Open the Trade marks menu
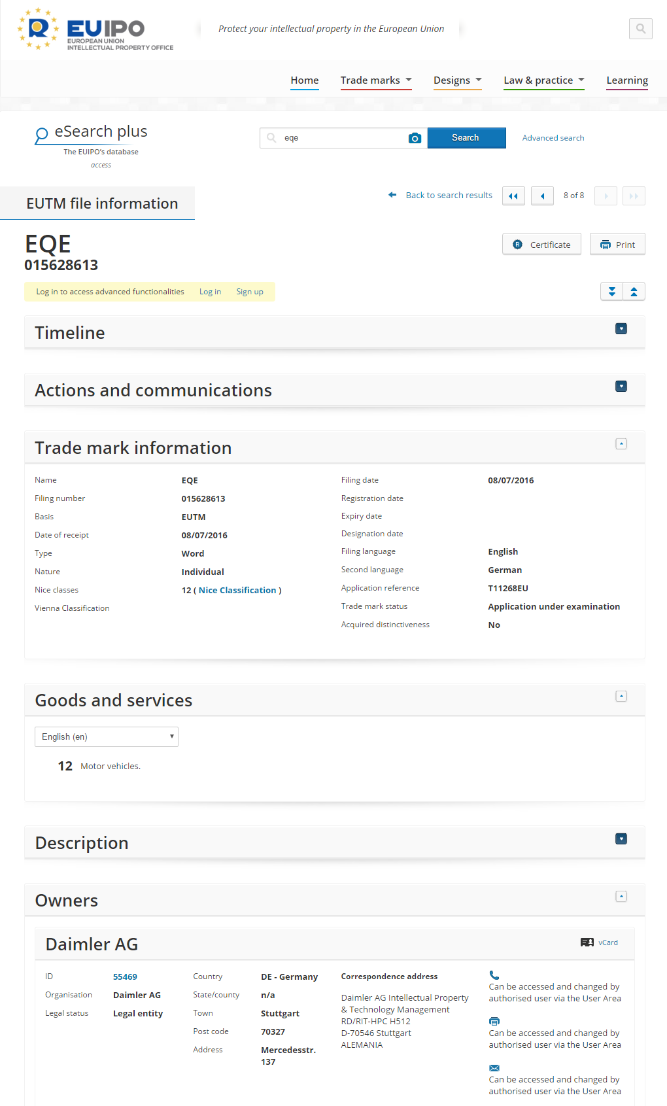The image size is (667, 1106). (x=376, y=80)
